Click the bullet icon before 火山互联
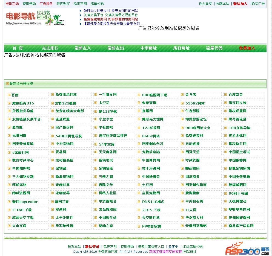Viewport: 272px width, 256px height. coord(9,226)
